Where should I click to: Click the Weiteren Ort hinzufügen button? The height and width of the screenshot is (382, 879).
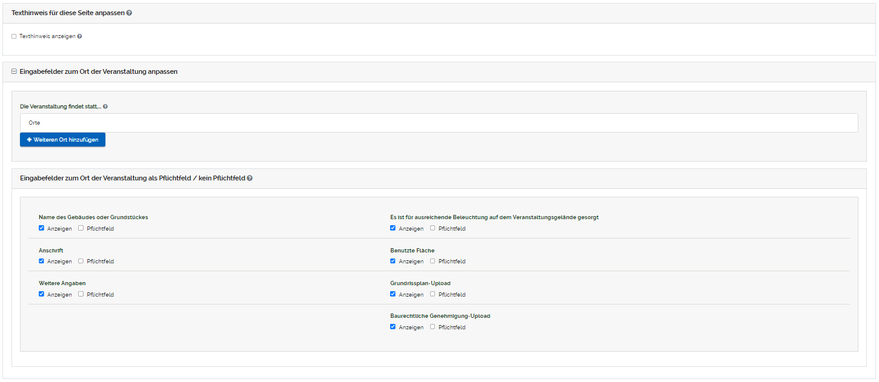click(x=62, y=140)
